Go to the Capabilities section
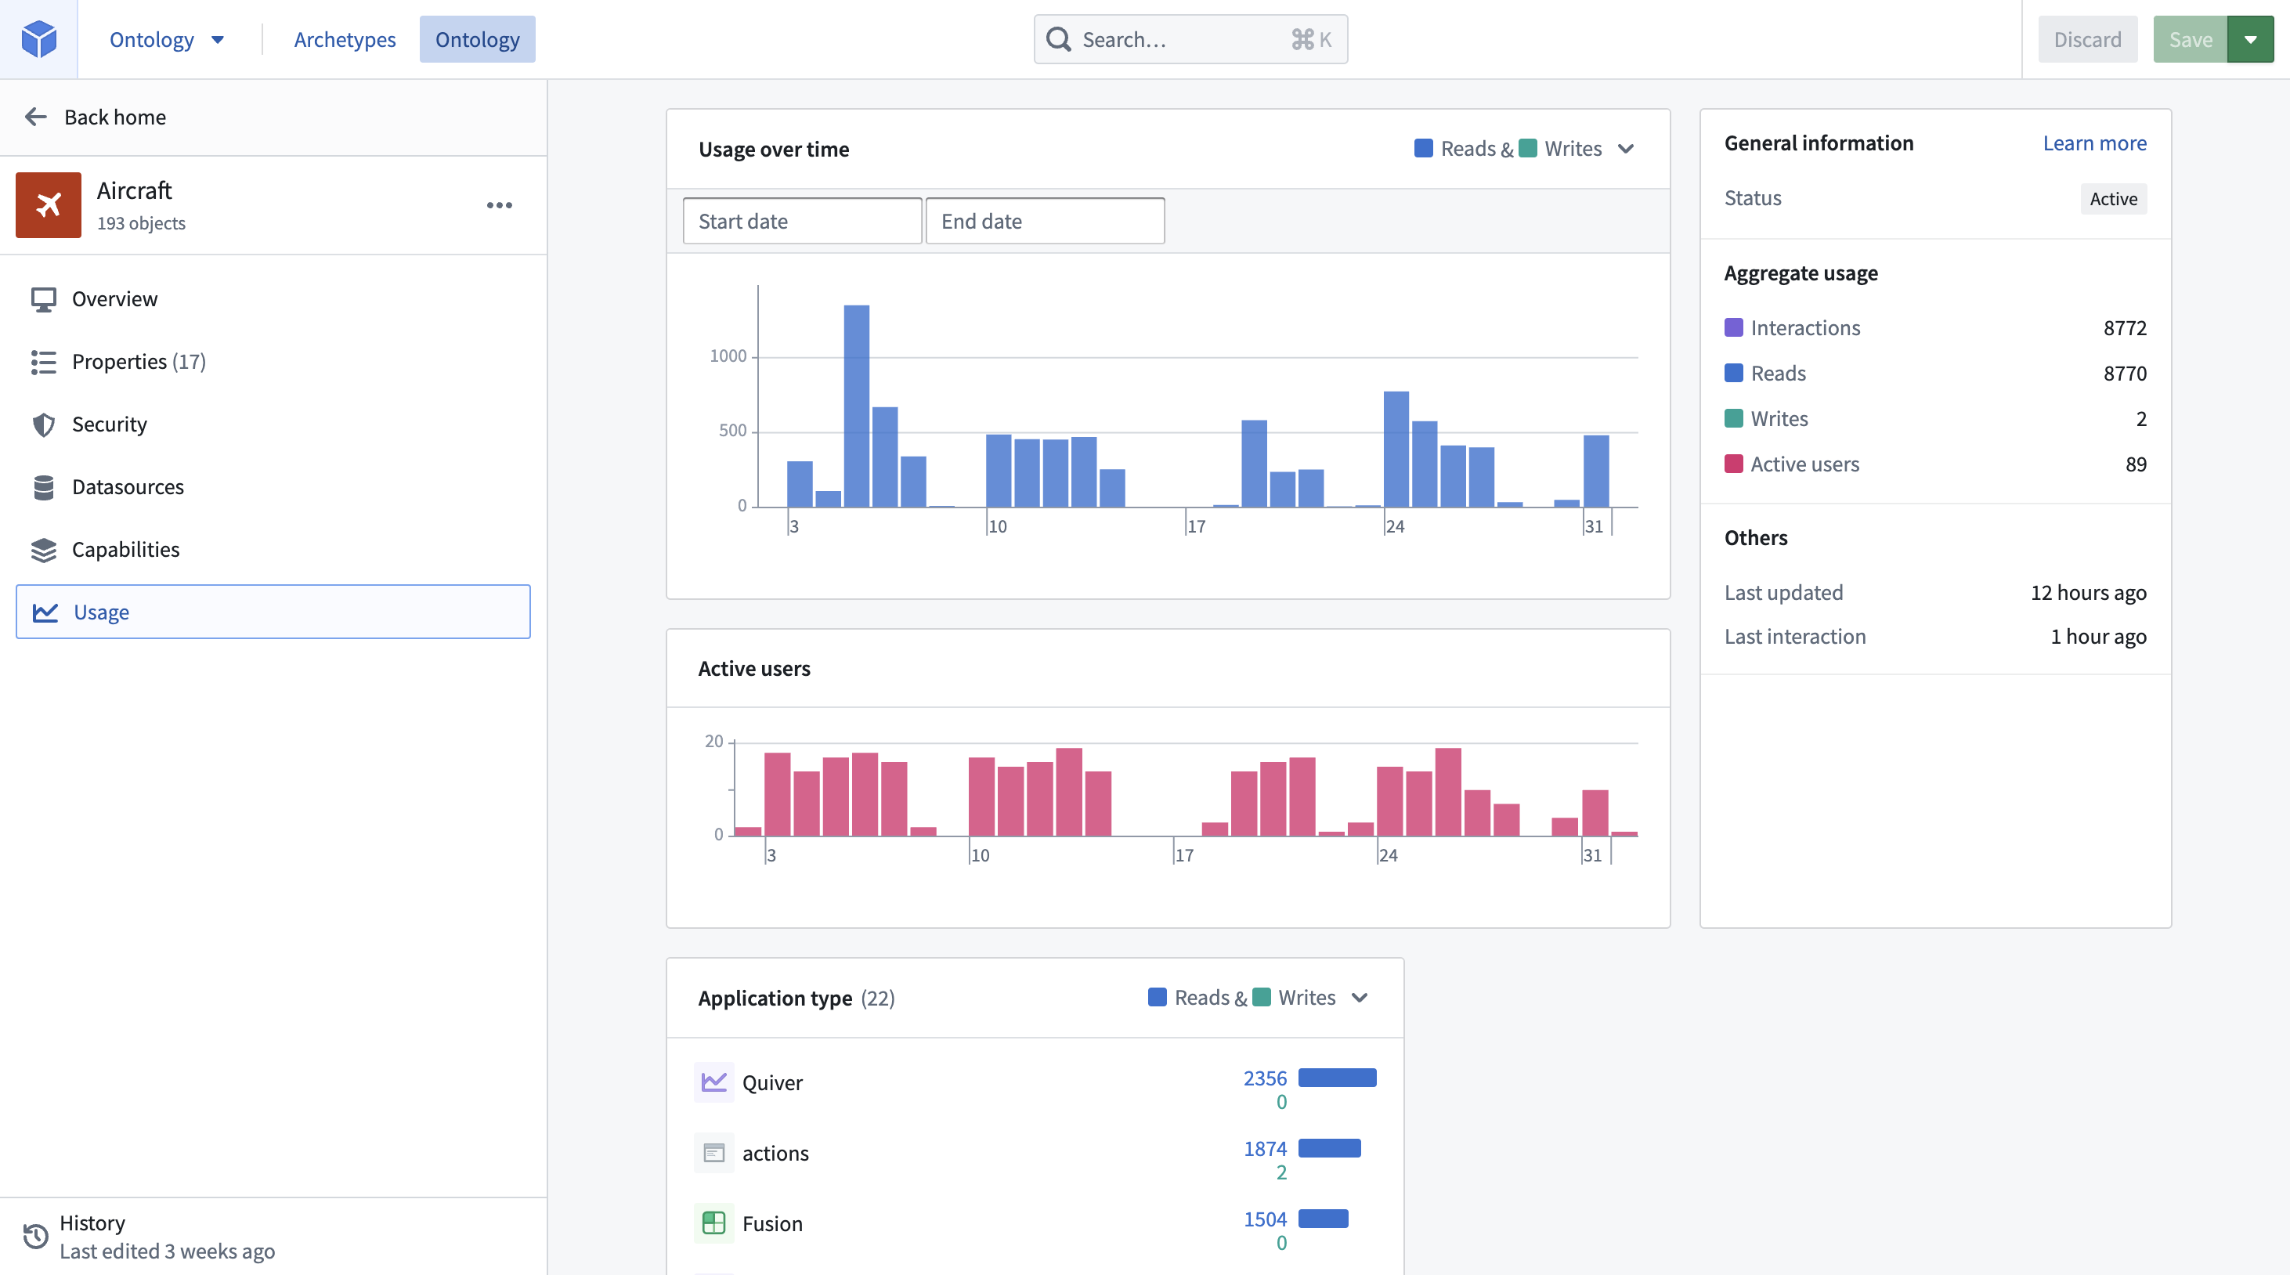2290x1275 pixels. click(273, 550)
